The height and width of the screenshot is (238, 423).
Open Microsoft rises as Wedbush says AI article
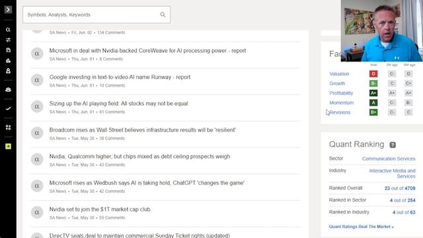tap(147, 183)
